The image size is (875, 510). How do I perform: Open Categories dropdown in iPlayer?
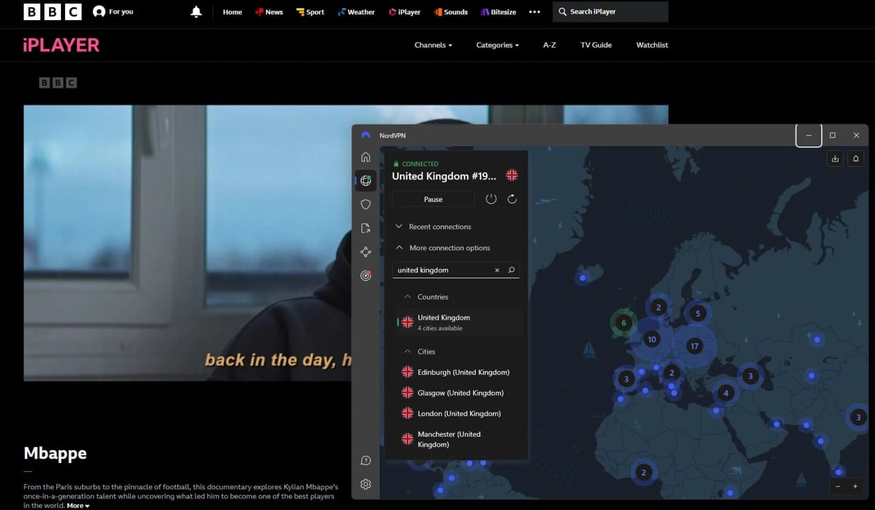click(x=497, y=45)
